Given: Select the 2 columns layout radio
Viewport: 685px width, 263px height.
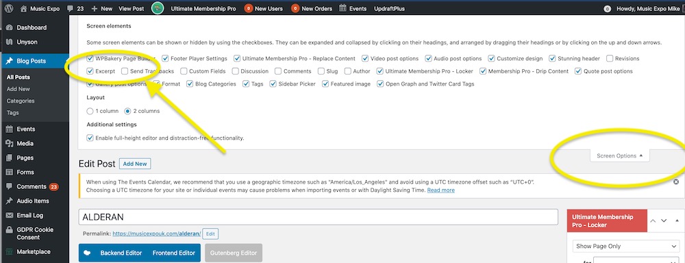Looking at the screenshot, I should point(127,111).
